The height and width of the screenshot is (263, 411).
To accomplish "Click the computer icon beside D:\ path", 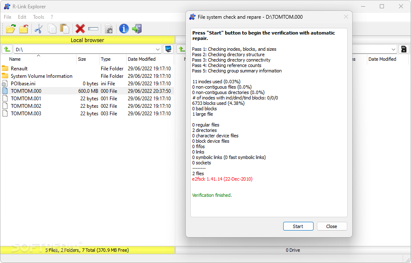I will click(168, 49).
